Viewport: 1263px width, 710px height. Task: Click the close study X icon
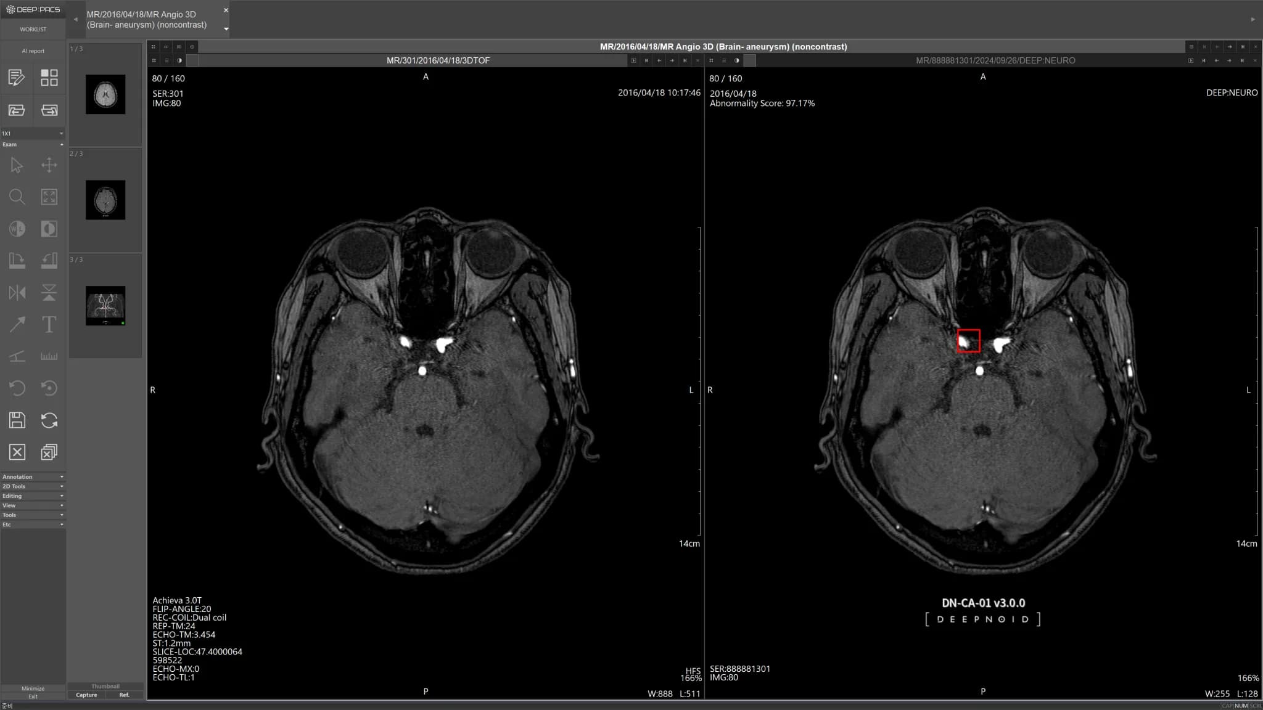coord(17,452)
